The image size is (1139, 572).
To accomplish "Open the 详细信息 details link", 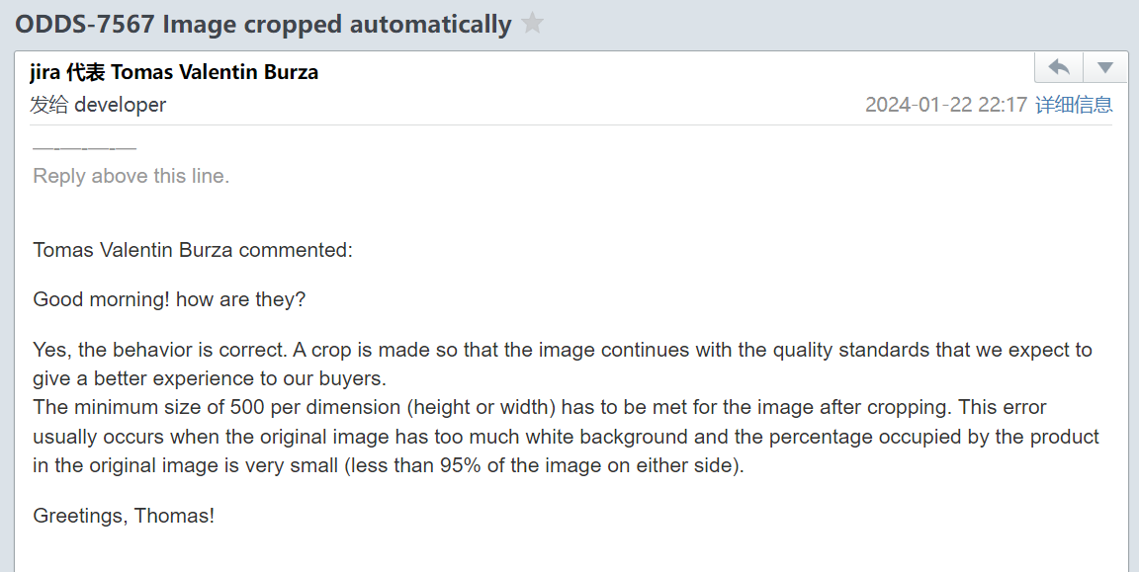I will click(1074, 105).
